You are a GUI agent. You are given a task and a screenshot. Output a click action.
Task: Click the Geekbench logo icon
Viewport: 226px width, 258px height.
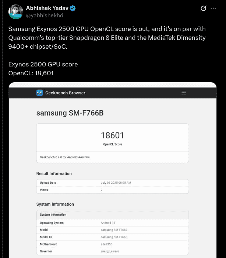coord(40,93)
